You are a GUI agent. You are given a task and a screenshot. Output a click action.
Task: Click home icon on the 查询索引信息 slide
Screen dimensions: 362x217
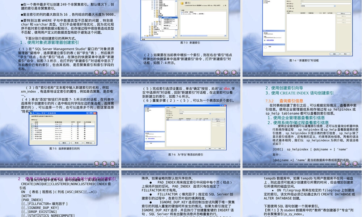(355, 163)
